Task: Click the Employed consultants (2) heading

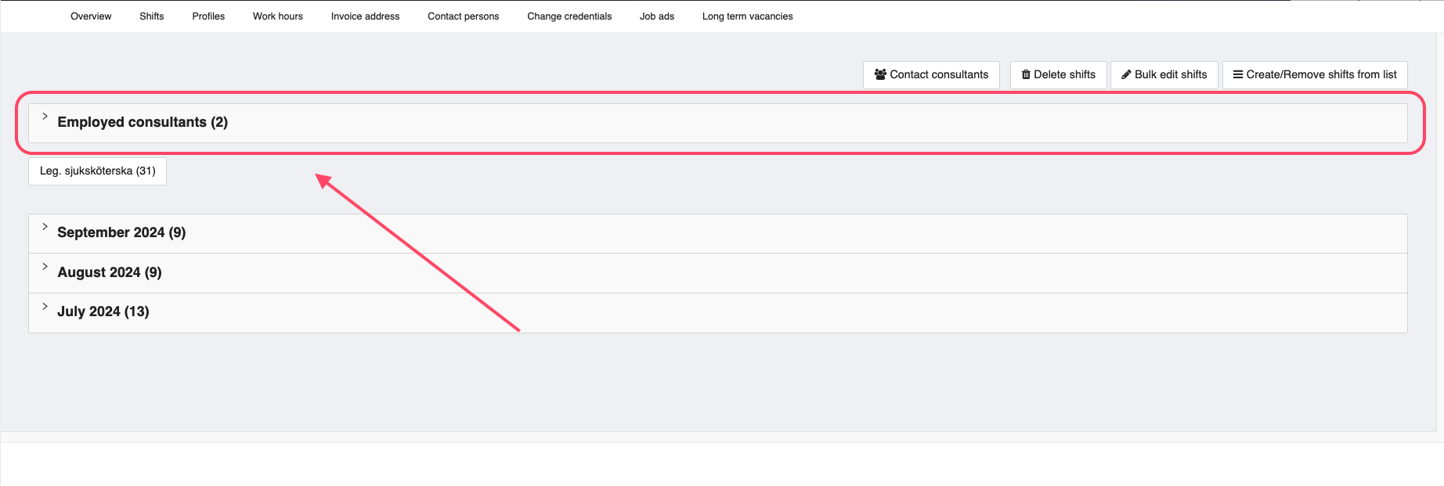Action: (143, 122)
